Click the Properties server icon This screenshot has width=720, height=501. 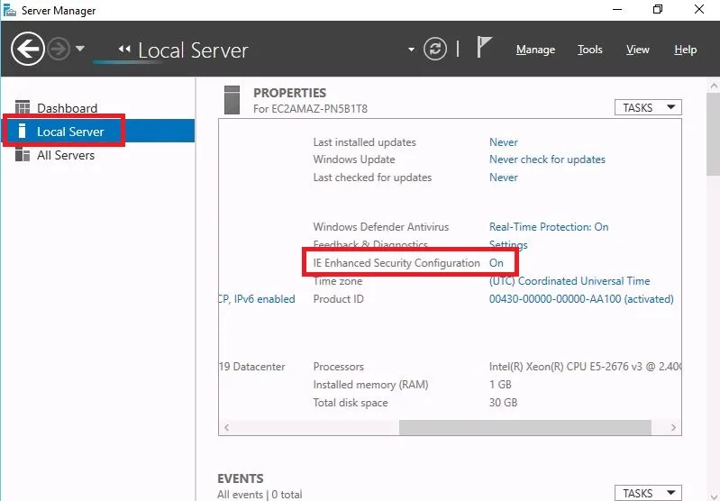(x=232, y=99)
